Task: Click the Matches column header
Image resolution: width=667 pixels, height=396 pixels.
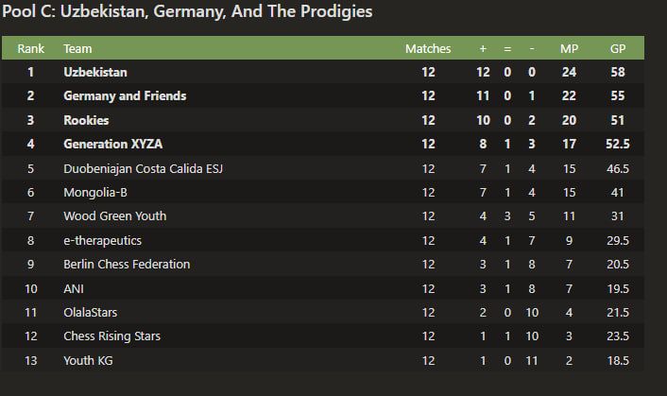Action: coord(428,49)
